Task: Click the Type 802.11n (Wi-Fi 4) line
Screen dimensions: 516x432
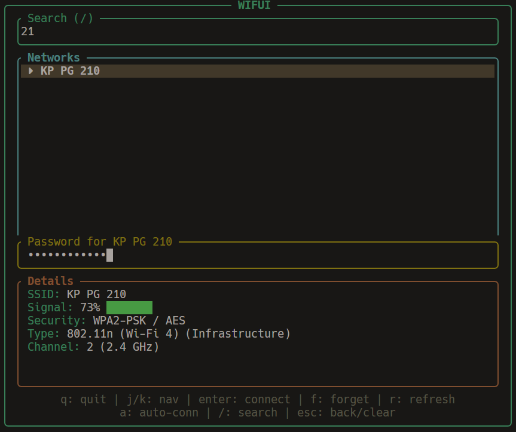Action: tap(159, 333)
